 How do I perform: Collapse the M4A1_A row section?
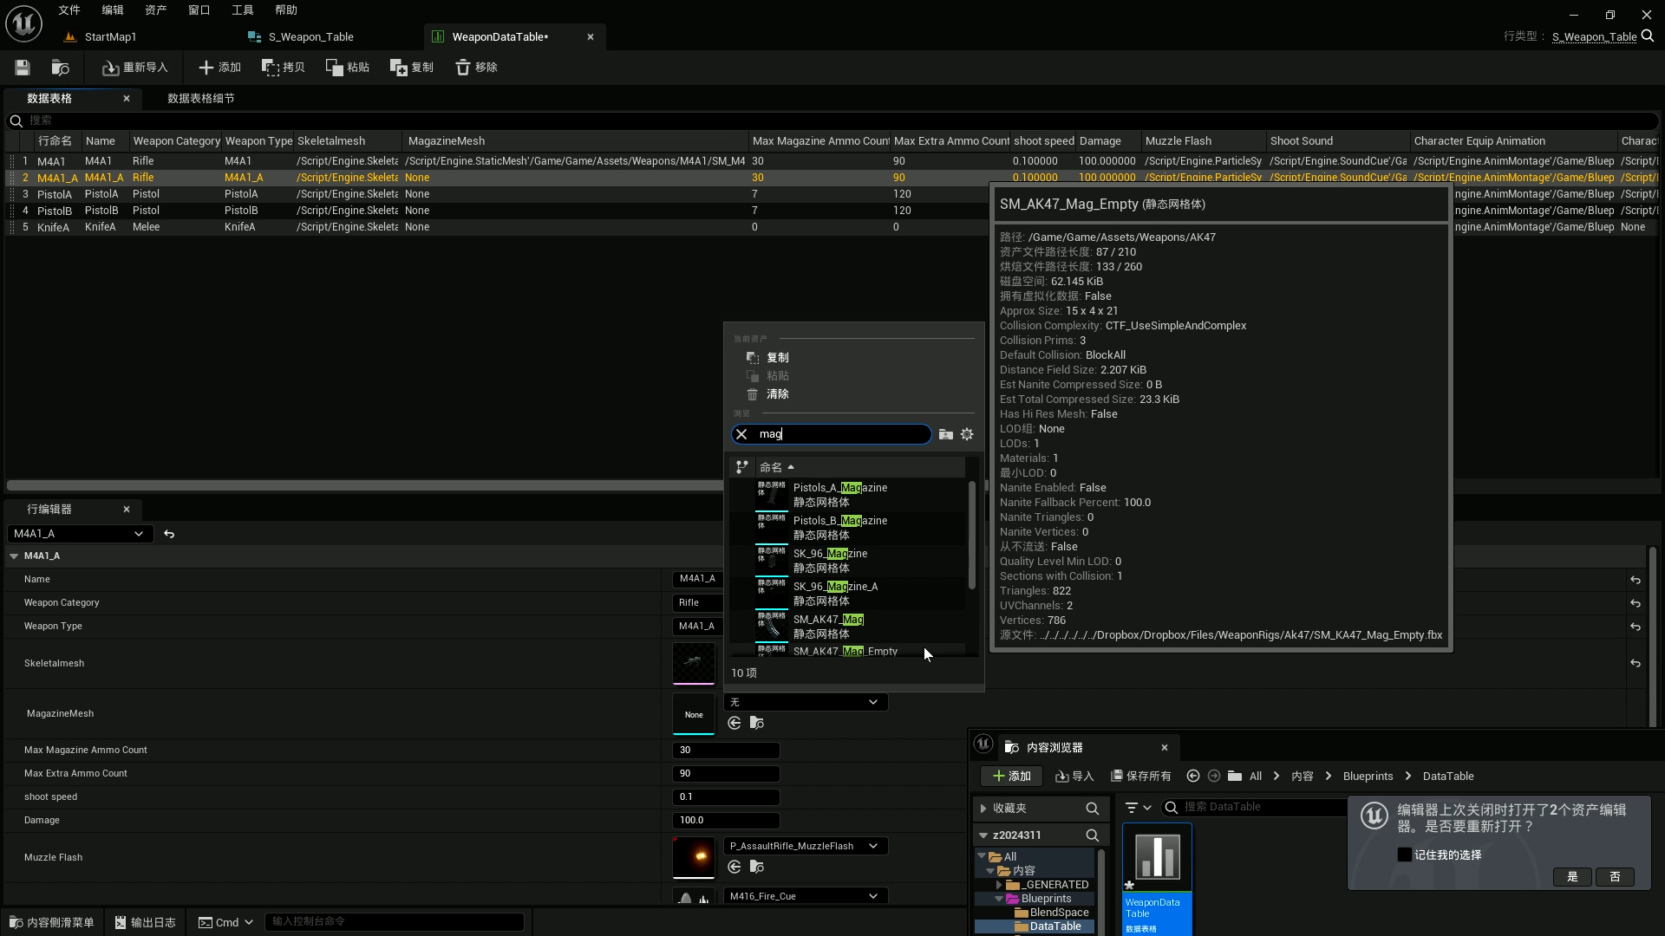click(14, 556)
